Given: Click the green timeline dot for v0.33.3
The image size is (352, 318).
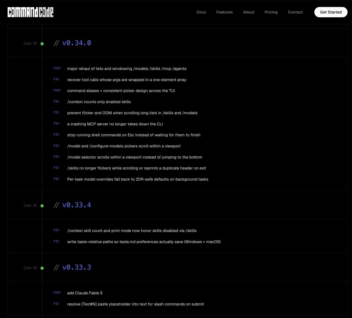Looking at the screenshot, I should 42,268.
